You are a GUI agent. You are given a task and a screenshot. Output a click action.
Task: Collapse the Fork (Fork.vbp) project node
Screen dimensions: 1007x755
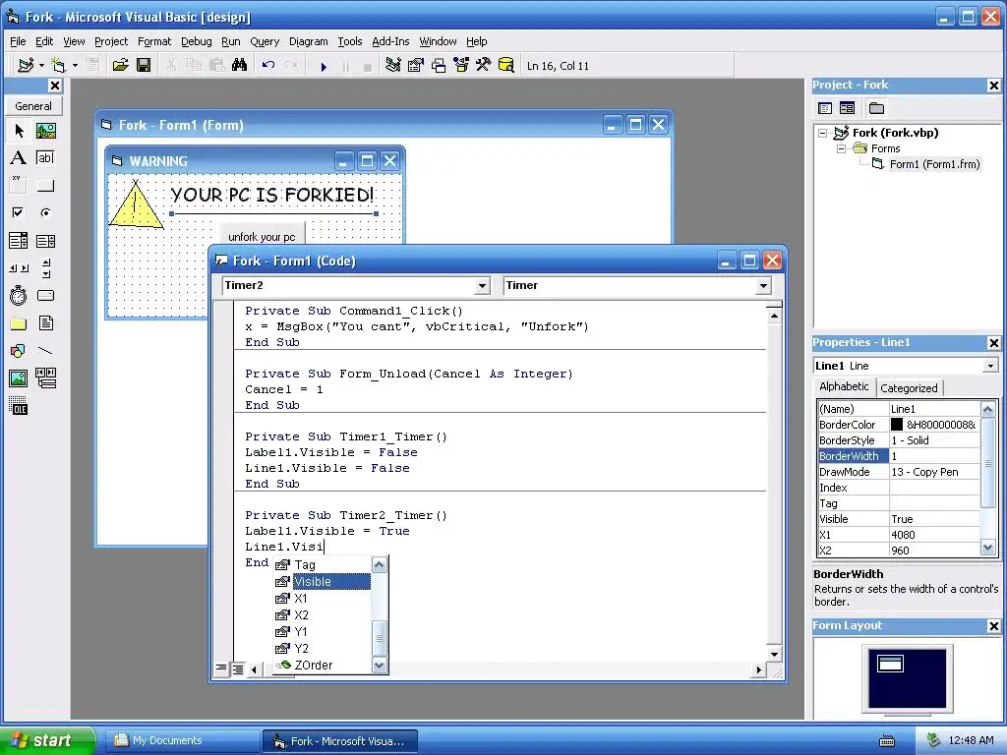coord(823,134)
